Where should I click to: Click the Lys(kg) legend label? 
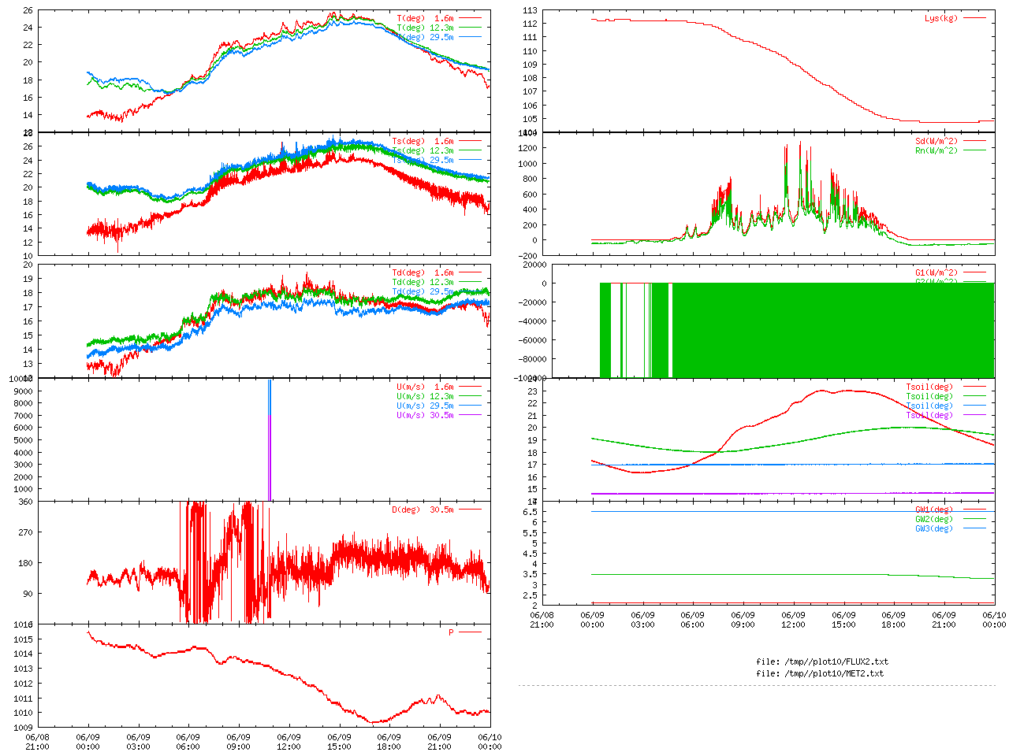[941, 18]
